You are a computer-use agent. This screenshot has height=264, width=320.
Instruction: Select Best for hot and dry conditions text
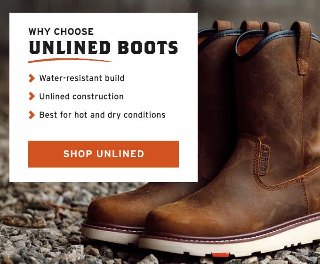(x=102, y=115)
